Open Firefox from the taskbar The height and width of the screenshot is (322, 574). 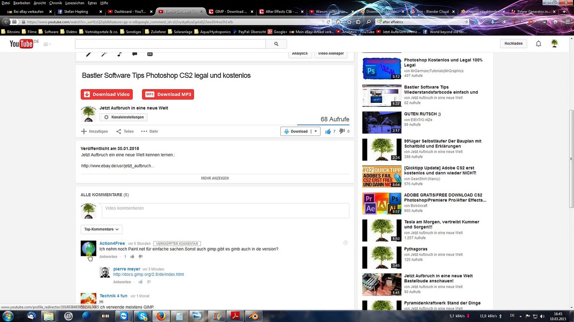tap(161, 316)
